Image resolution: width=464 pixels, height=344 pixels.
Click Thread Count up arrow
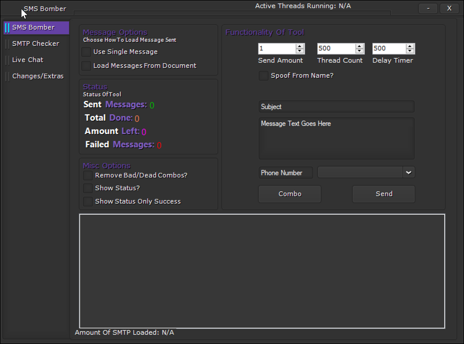point(359,46)
